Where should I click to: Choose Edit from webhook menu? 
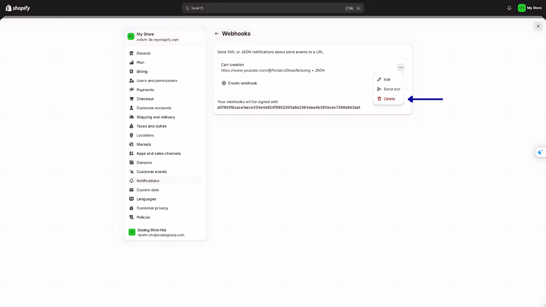pos(388,79)
